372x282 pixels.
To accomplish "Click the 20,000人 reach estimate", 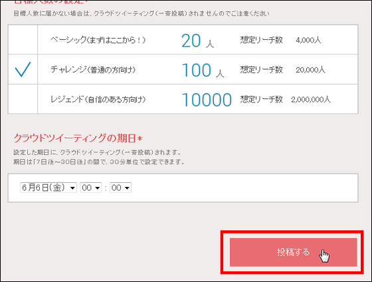I will 311,70.
